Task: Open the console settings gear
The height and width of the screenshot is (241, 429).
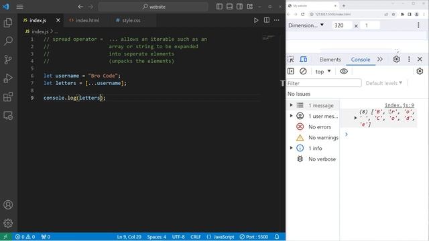Action: (420, 72)
